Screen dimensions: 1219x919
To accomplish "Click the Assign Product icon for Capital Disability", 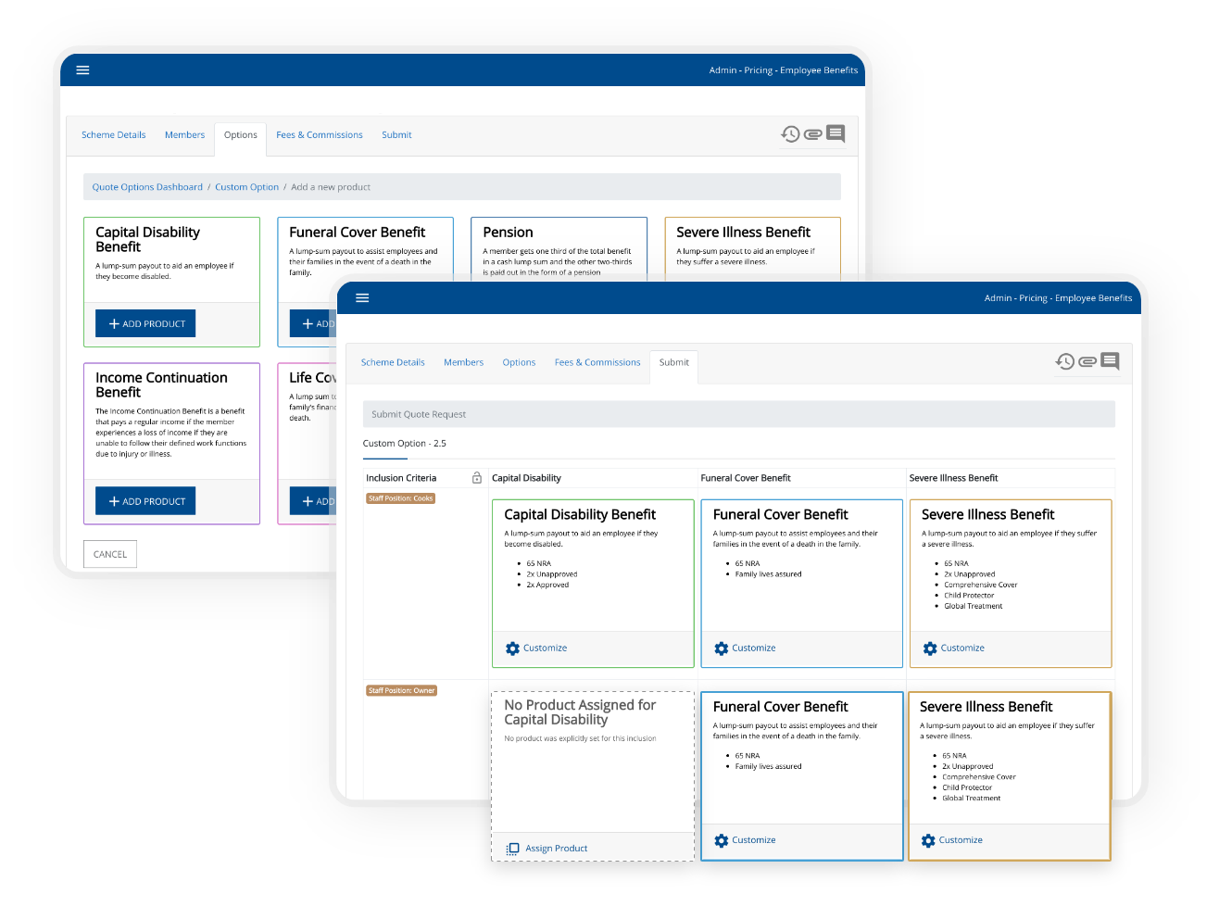I will pos(512,849).
